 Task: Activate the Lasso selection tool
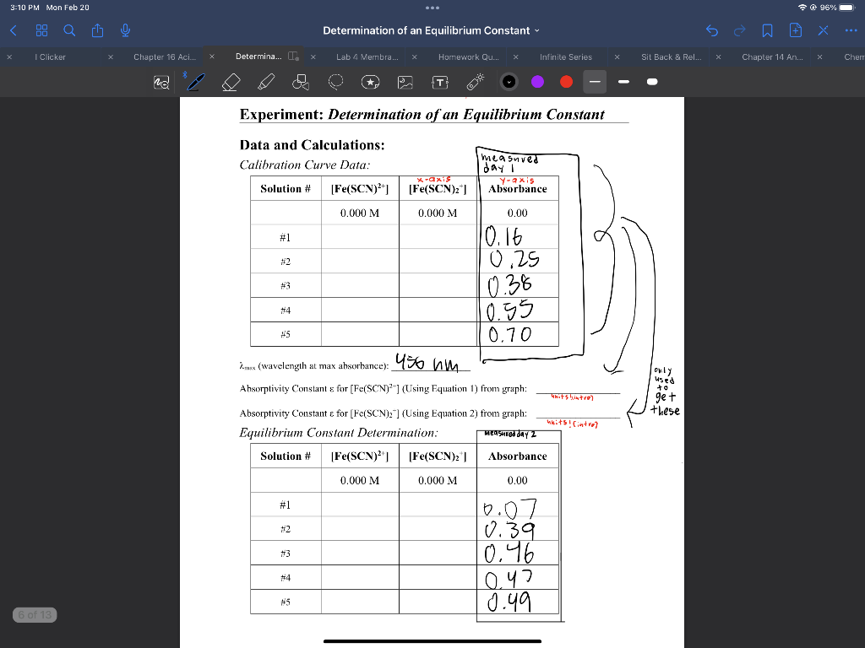pos(335,82)
